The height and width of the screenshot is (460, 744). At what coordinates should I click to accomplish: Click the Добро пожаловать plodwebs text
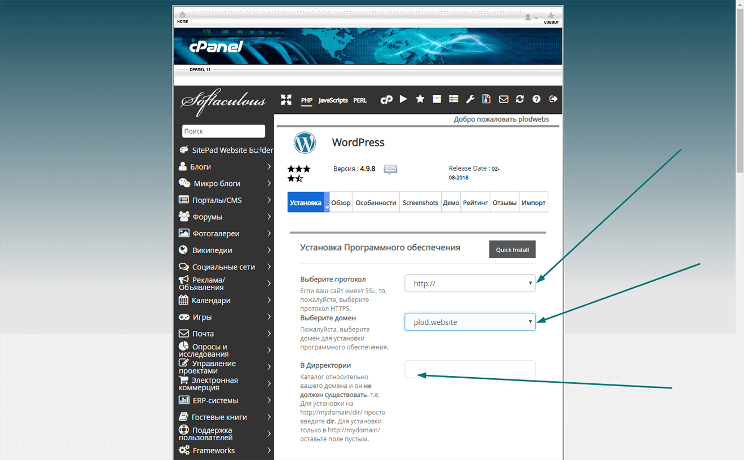(501, 120)
